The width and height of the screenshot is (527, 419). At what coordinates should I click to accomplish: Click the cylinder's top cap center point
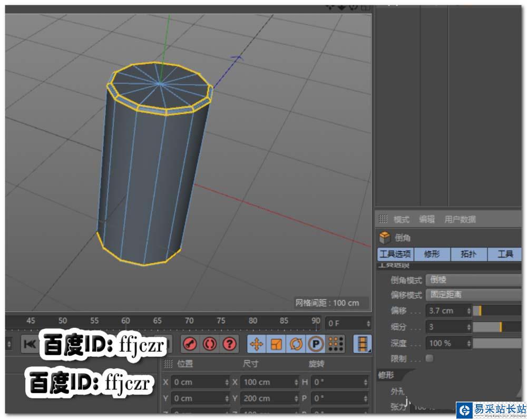(160, 84)
